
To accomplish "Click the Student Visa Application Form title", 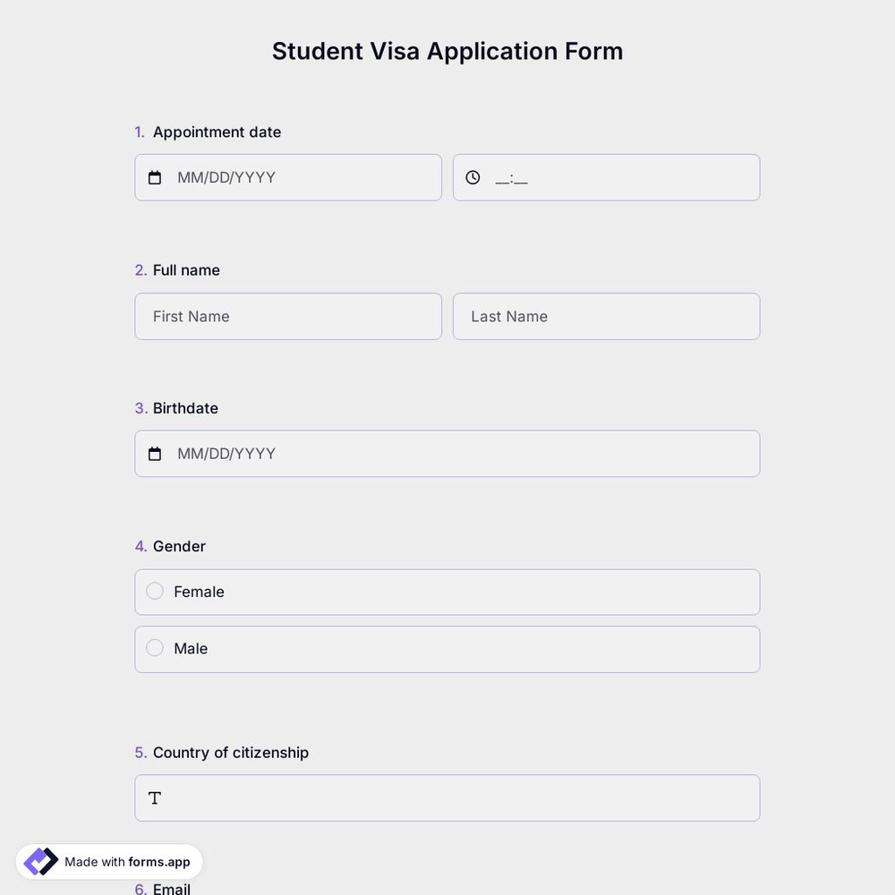I will click(447, 51).
